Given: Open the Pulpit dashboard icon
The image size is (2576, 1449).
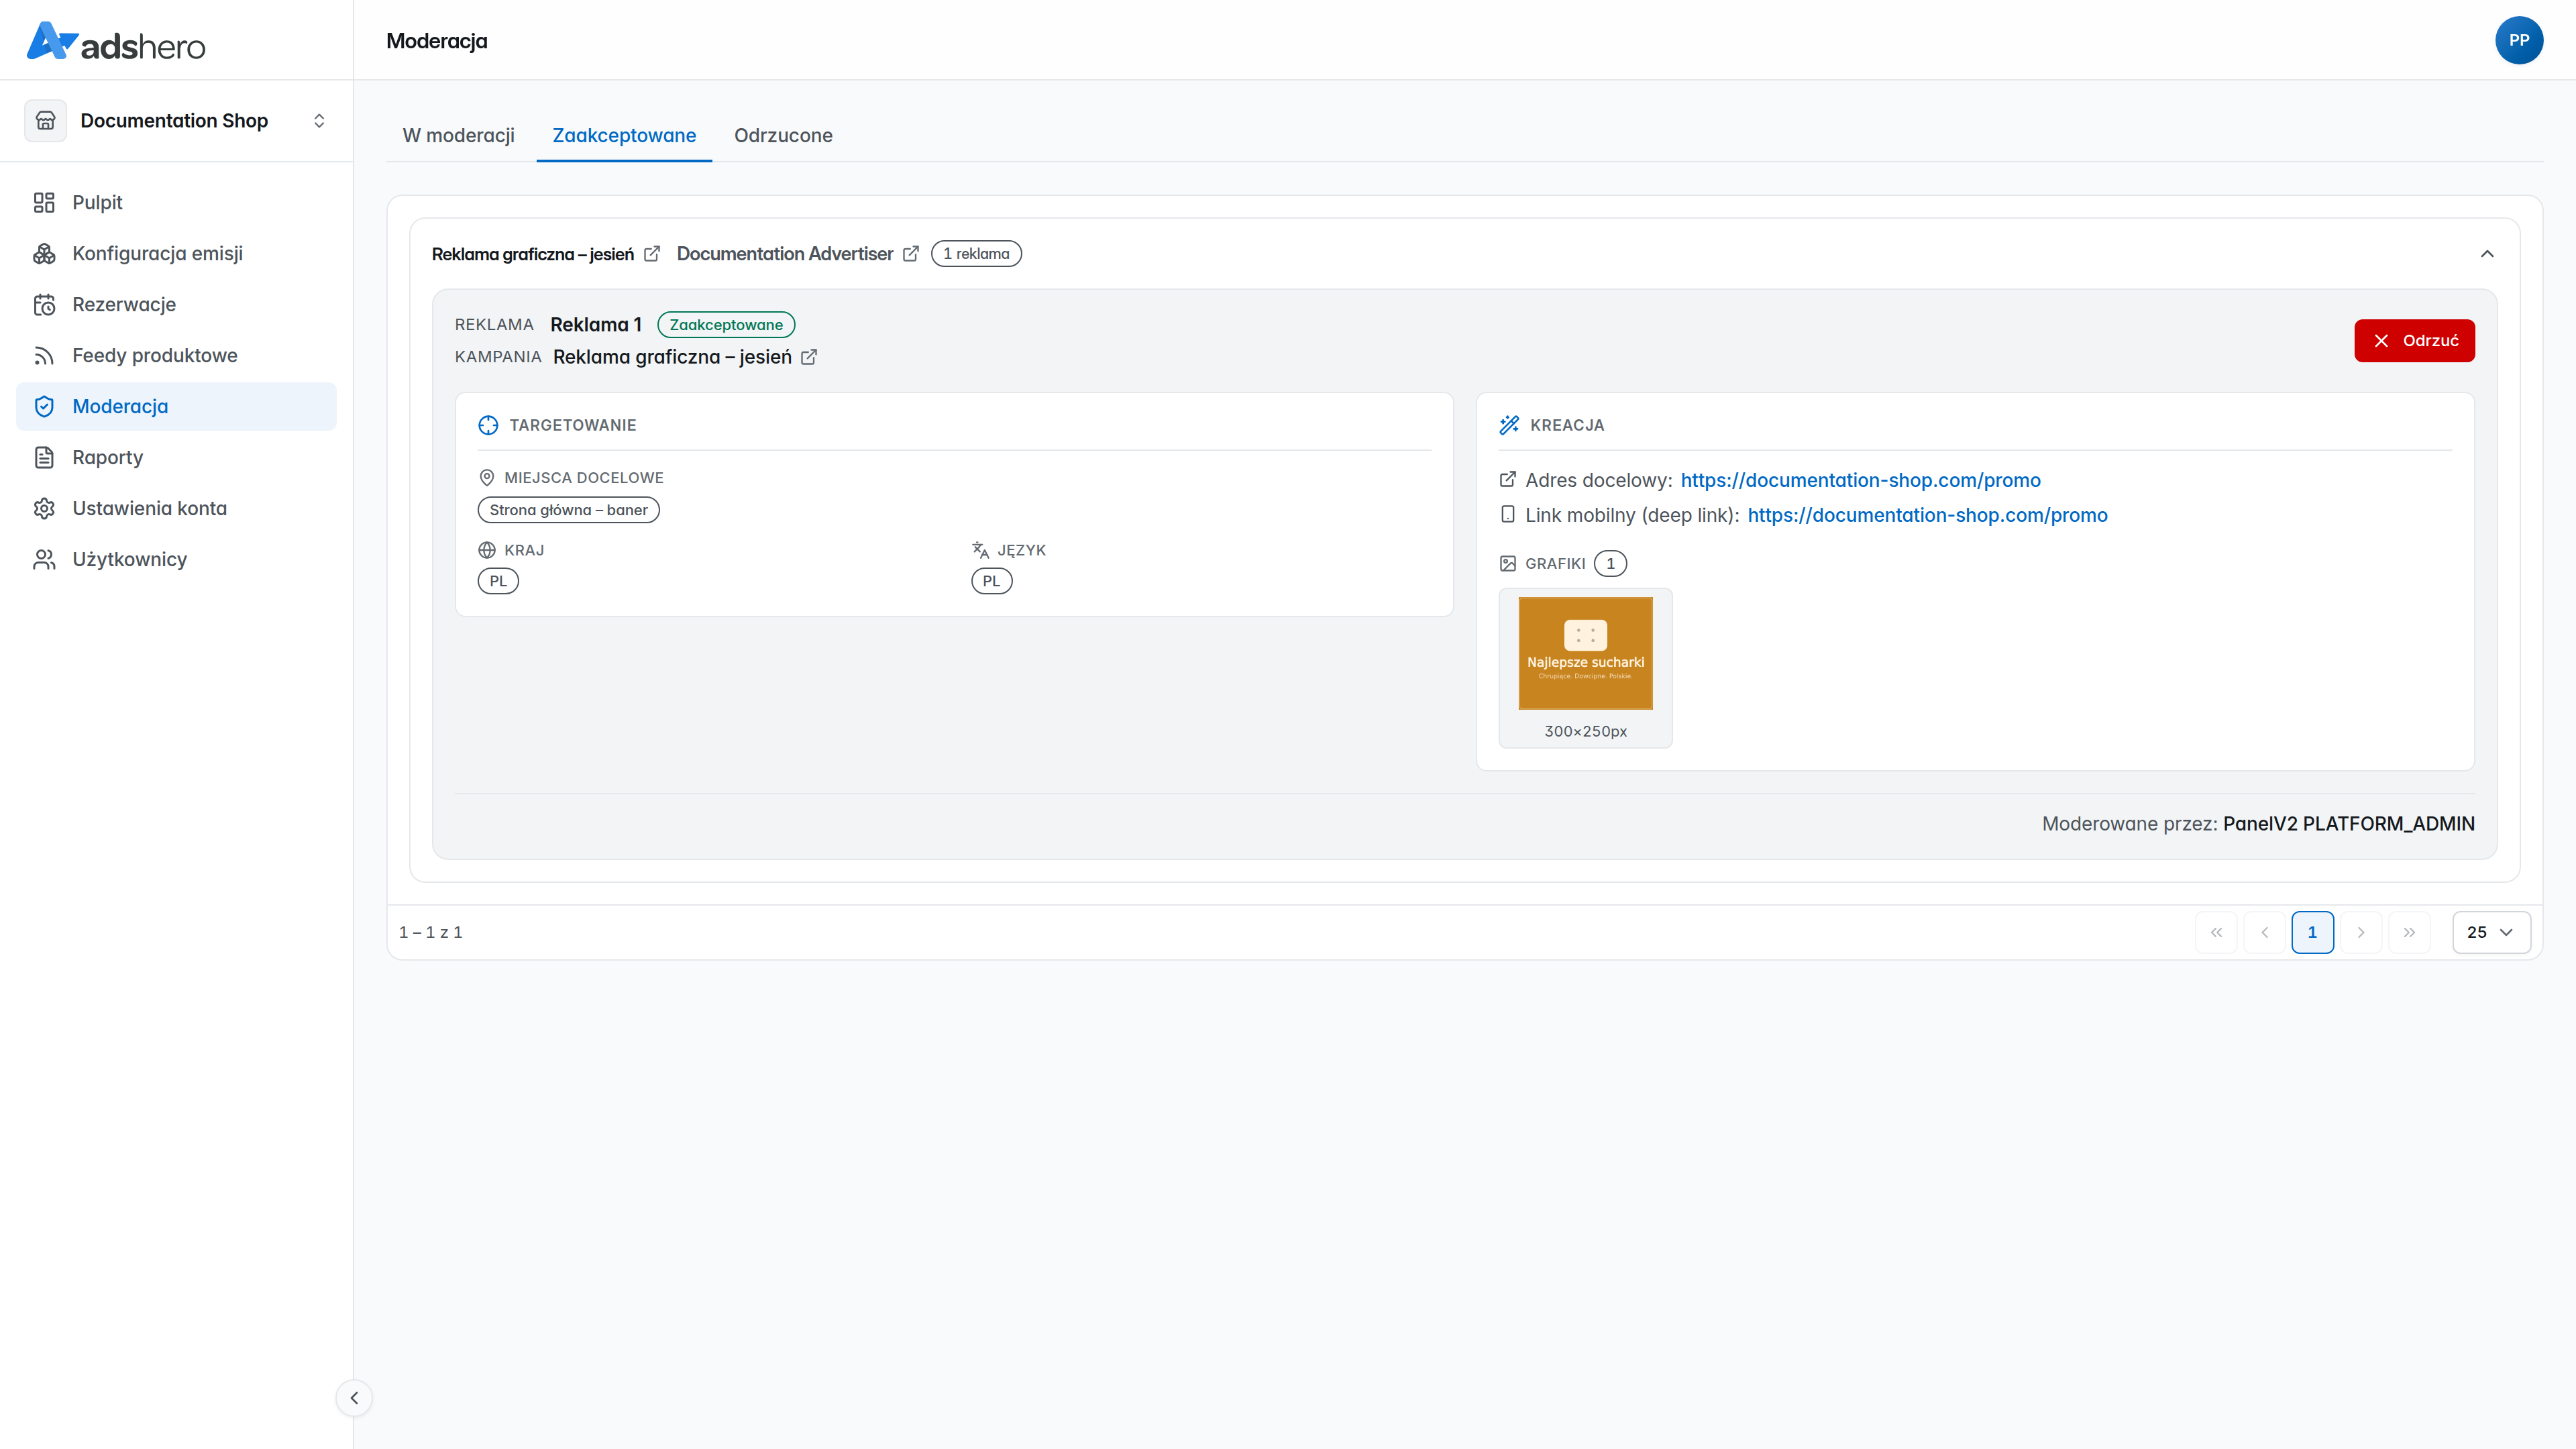Looking at the screenshot, I should 44,202.
